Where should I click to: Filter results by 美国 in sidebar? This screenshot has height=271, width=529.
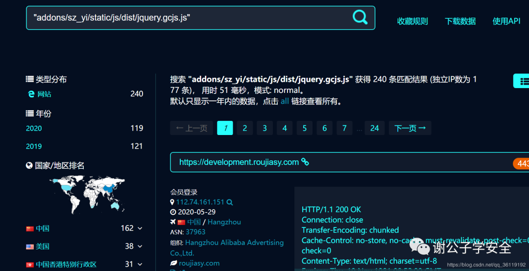pos(43,247)
